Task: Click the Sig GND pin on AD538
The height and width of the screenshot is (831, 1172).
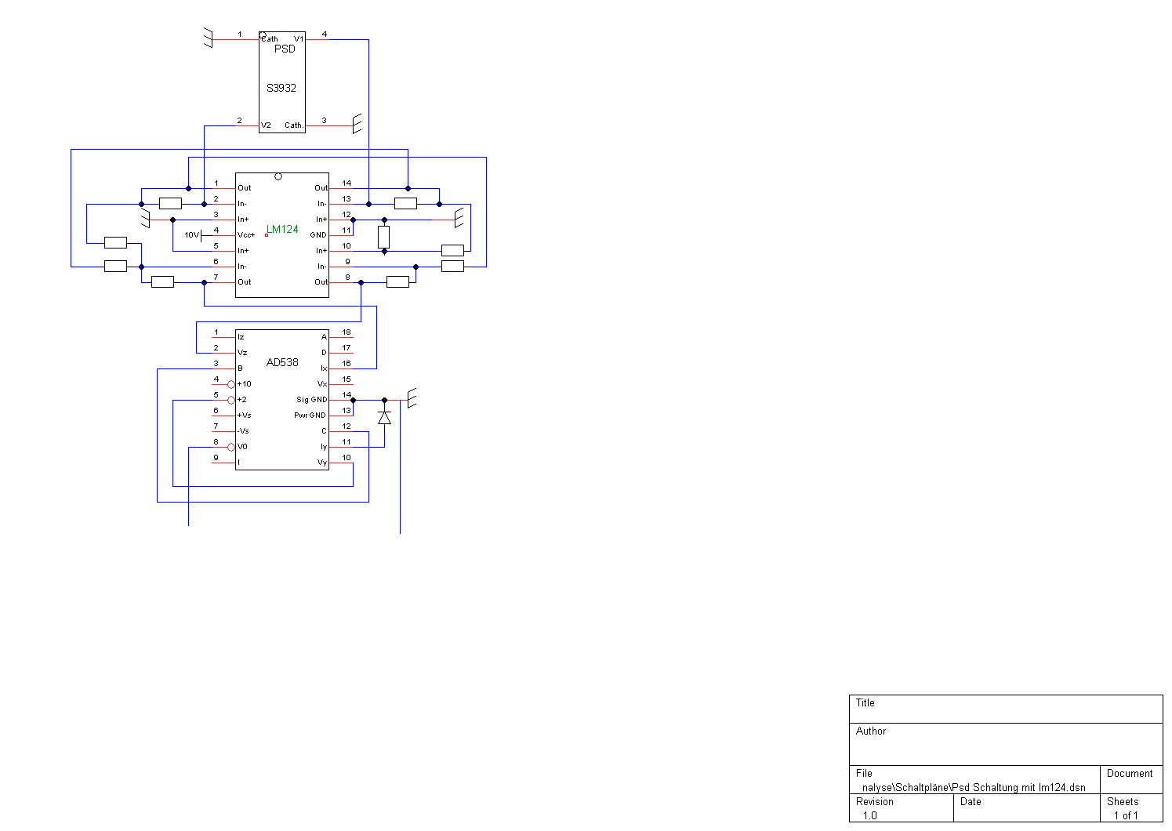Action: [x=311, y=400]
